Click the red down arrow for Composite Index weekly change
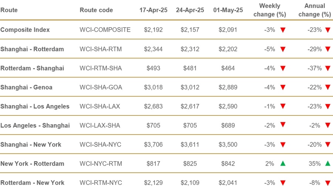The width and height of the screenshot is (333, 187). 283,30
